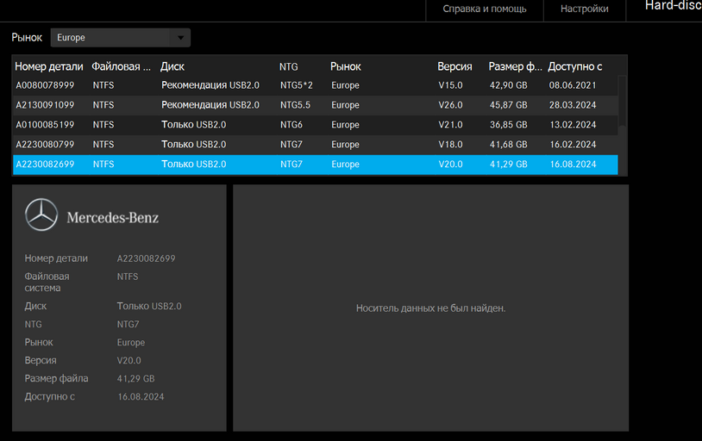The height and width of the screenshot is (441, 702).
Task: Open the Europe market dropdown
Action: [121, 38]
